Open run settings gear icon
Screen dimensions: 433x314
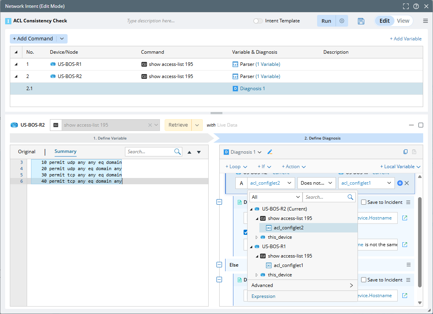click(342, 21)
